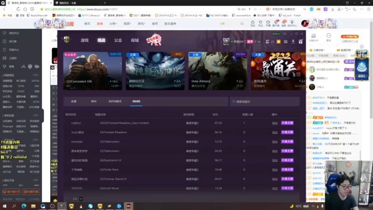Open Windows taskbar search
Image resolution: width=373 pixels, height=210 pixels.
14,206
